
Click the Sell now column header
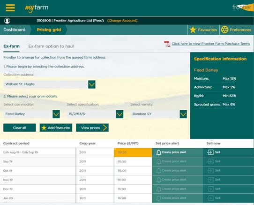pyautogui.click(x=214, y=144)
